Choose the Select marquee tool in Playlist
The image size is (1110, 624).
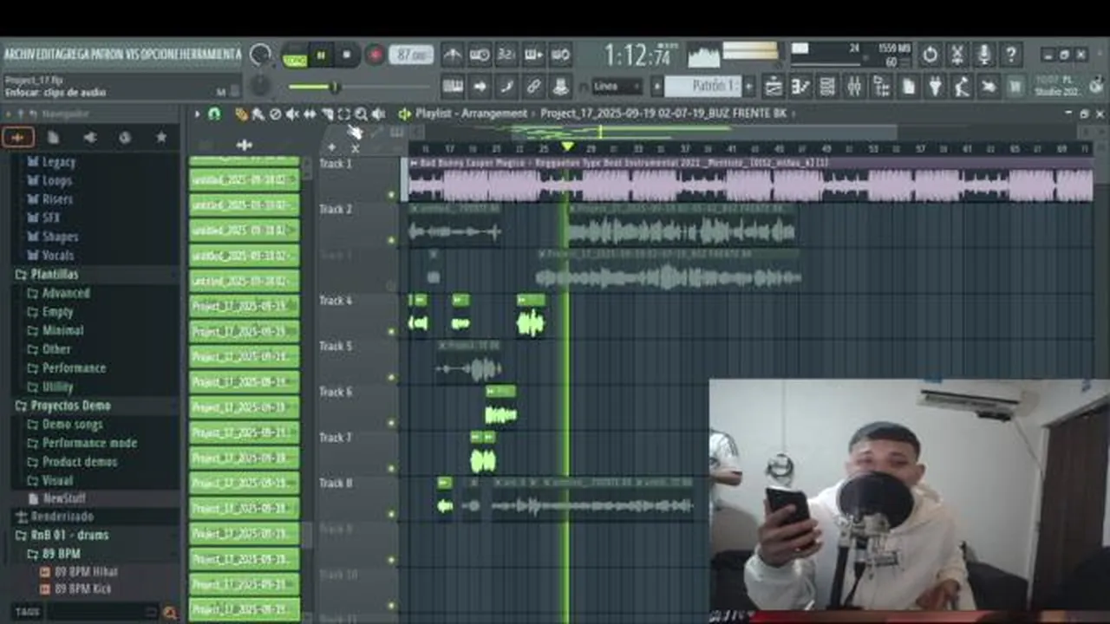(344, 114)
